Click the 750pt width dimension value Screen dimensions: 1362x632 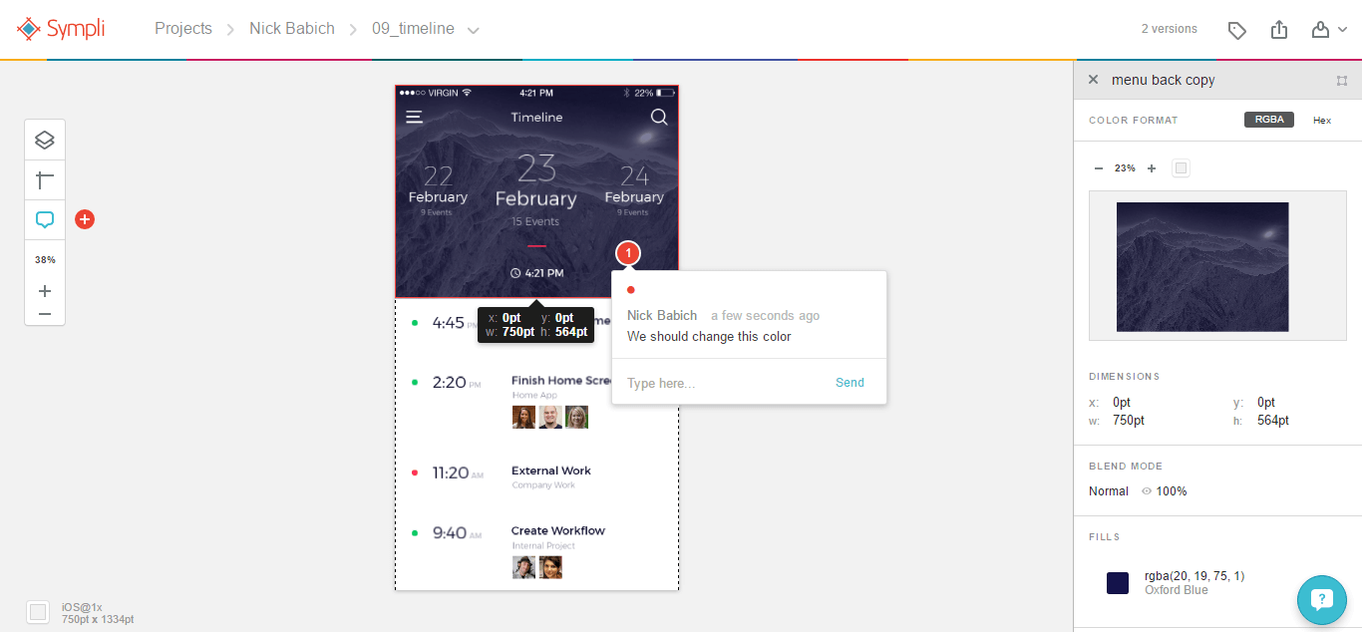(x=1129, y=421)
